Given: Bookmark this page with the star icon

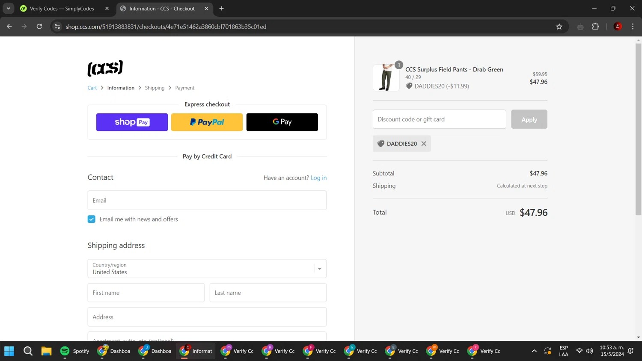Looking at the screenshot, I should 559,27.
